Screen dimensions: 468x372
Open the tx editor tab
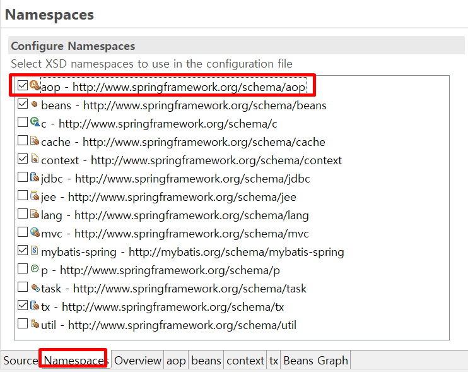point(274,361)
